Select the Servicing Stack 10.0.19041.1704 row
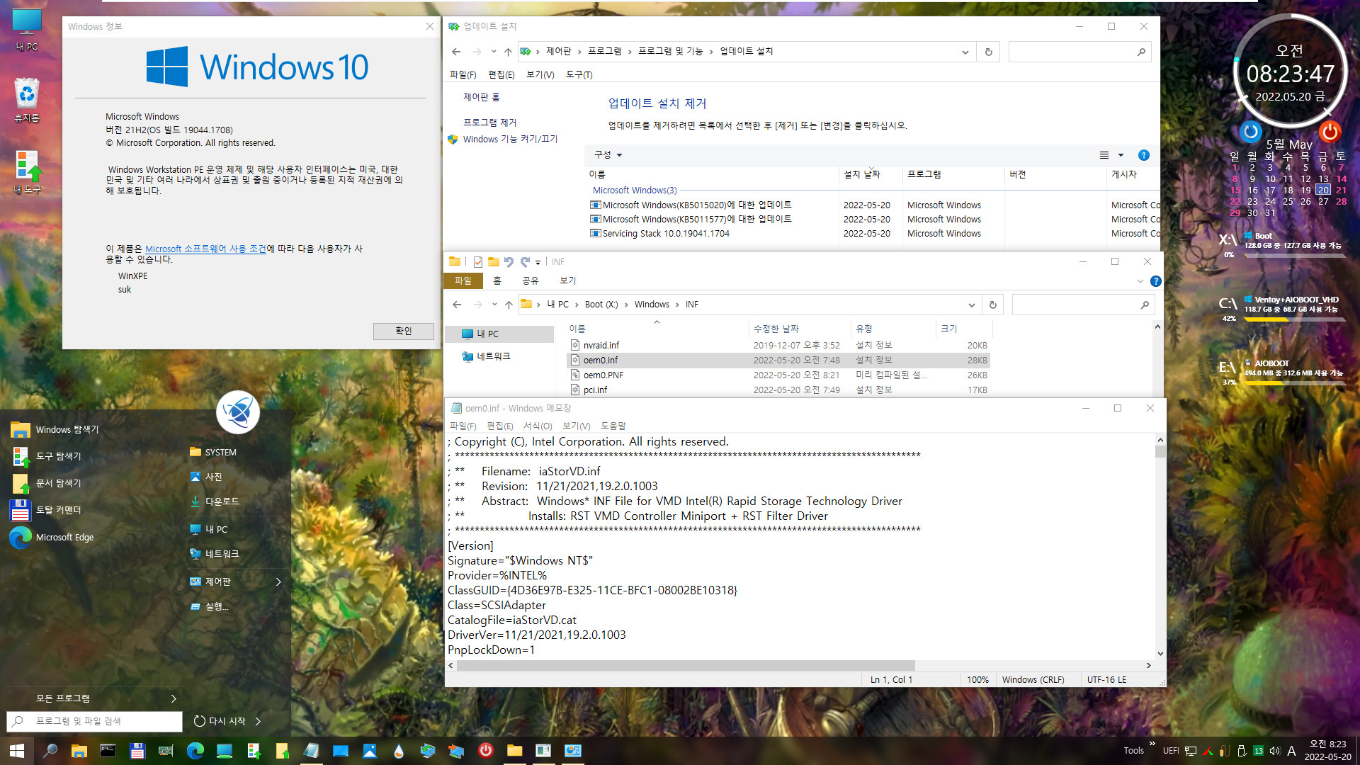The height and width of the screenshot is (765, 1360). [875, 234]
